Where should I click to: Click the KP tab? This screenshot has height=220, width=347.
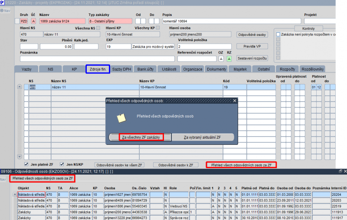[x=74, y=69]
